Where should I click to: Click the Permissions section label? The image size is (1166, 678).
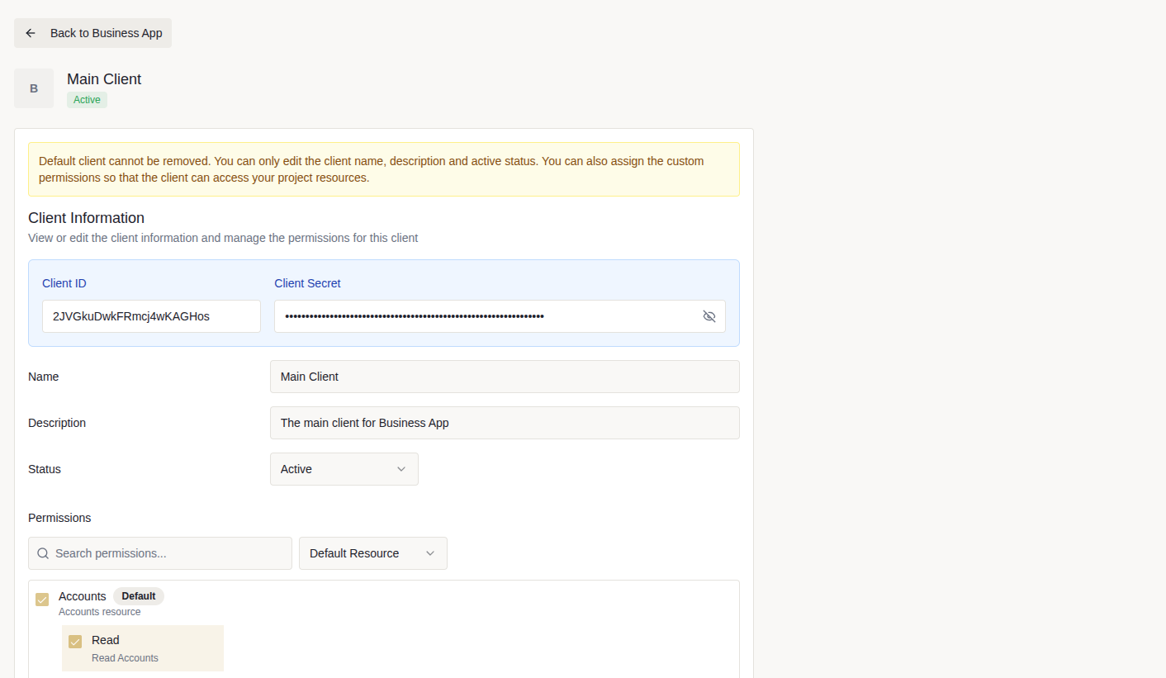(59, 518)
